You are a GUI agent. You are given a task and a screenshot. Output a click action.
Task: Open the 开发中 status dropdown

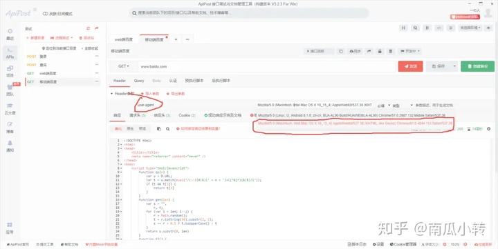tap(410, 51)
